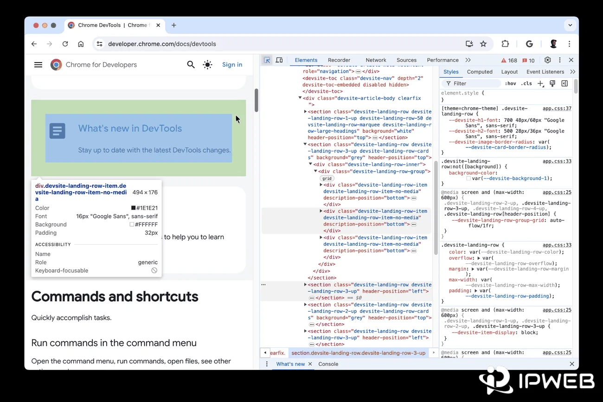The width and height of the screenshot is (603, 402).
Task: Collapse the devsite-landing-row-group div
Action: pyautogui.click(x=316, y=171)
